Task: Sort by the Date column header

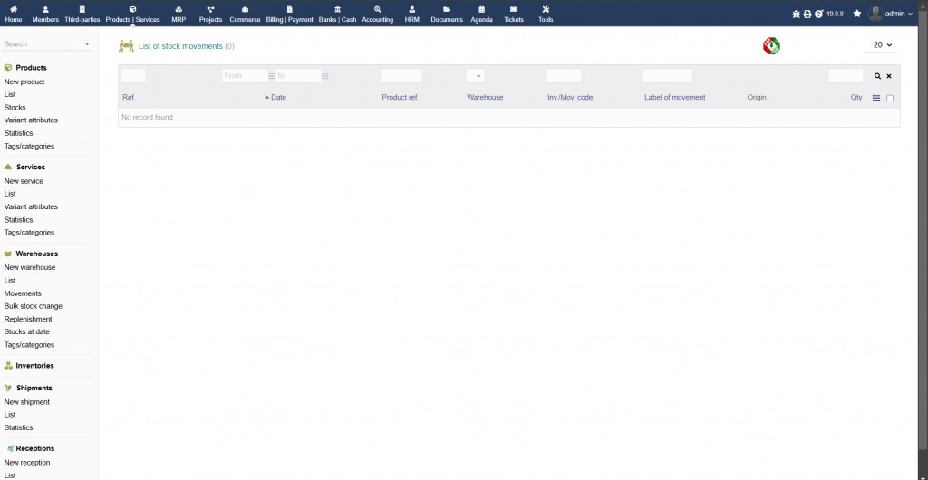Action: pyautogui.click(x=278, y=98)
